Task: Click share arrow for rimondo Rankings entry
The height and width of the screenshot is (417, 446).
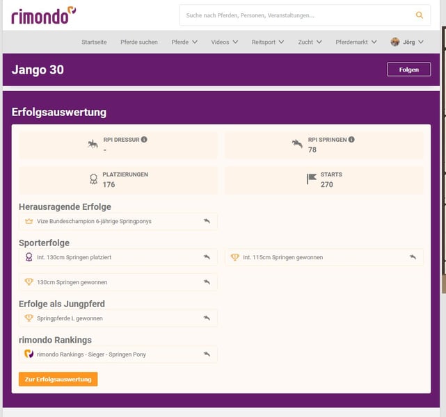Action: 207,354
